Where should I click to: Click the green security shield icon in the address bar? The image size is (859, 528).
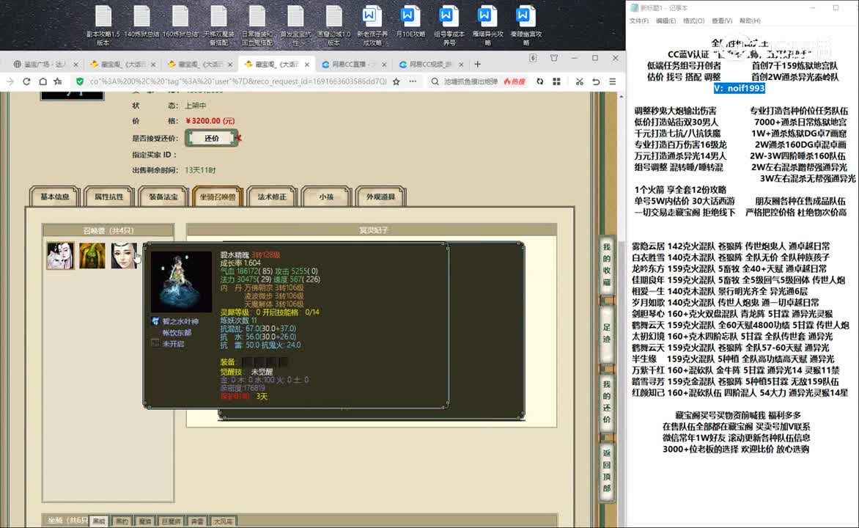click(80, 81)
